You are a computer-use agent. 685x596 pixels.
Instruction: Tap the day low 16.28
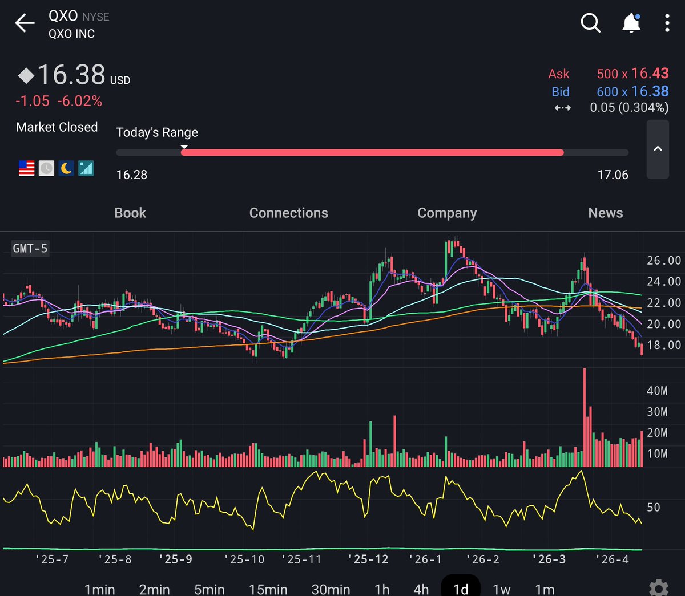tap(132, 175)
